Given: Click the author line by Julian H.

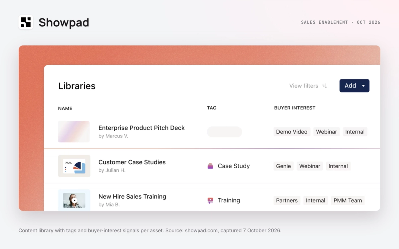Looking at the screenshot, I should coord(112,170).
